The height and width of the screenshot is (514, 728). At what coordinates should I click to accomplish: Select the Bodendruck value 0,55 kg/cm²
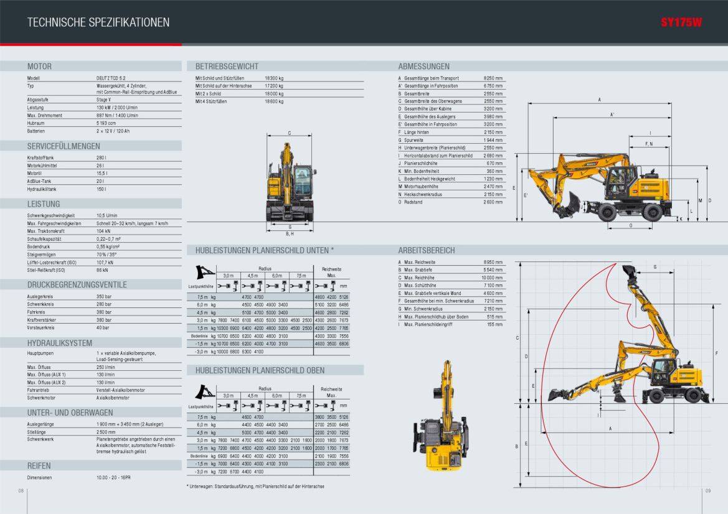(108, 247)
